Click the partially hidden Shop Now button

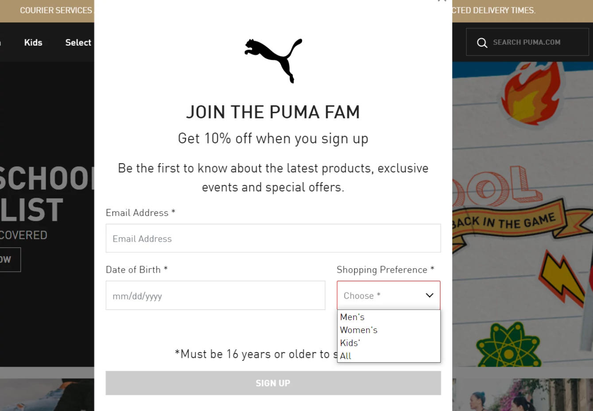click(9, 259)
